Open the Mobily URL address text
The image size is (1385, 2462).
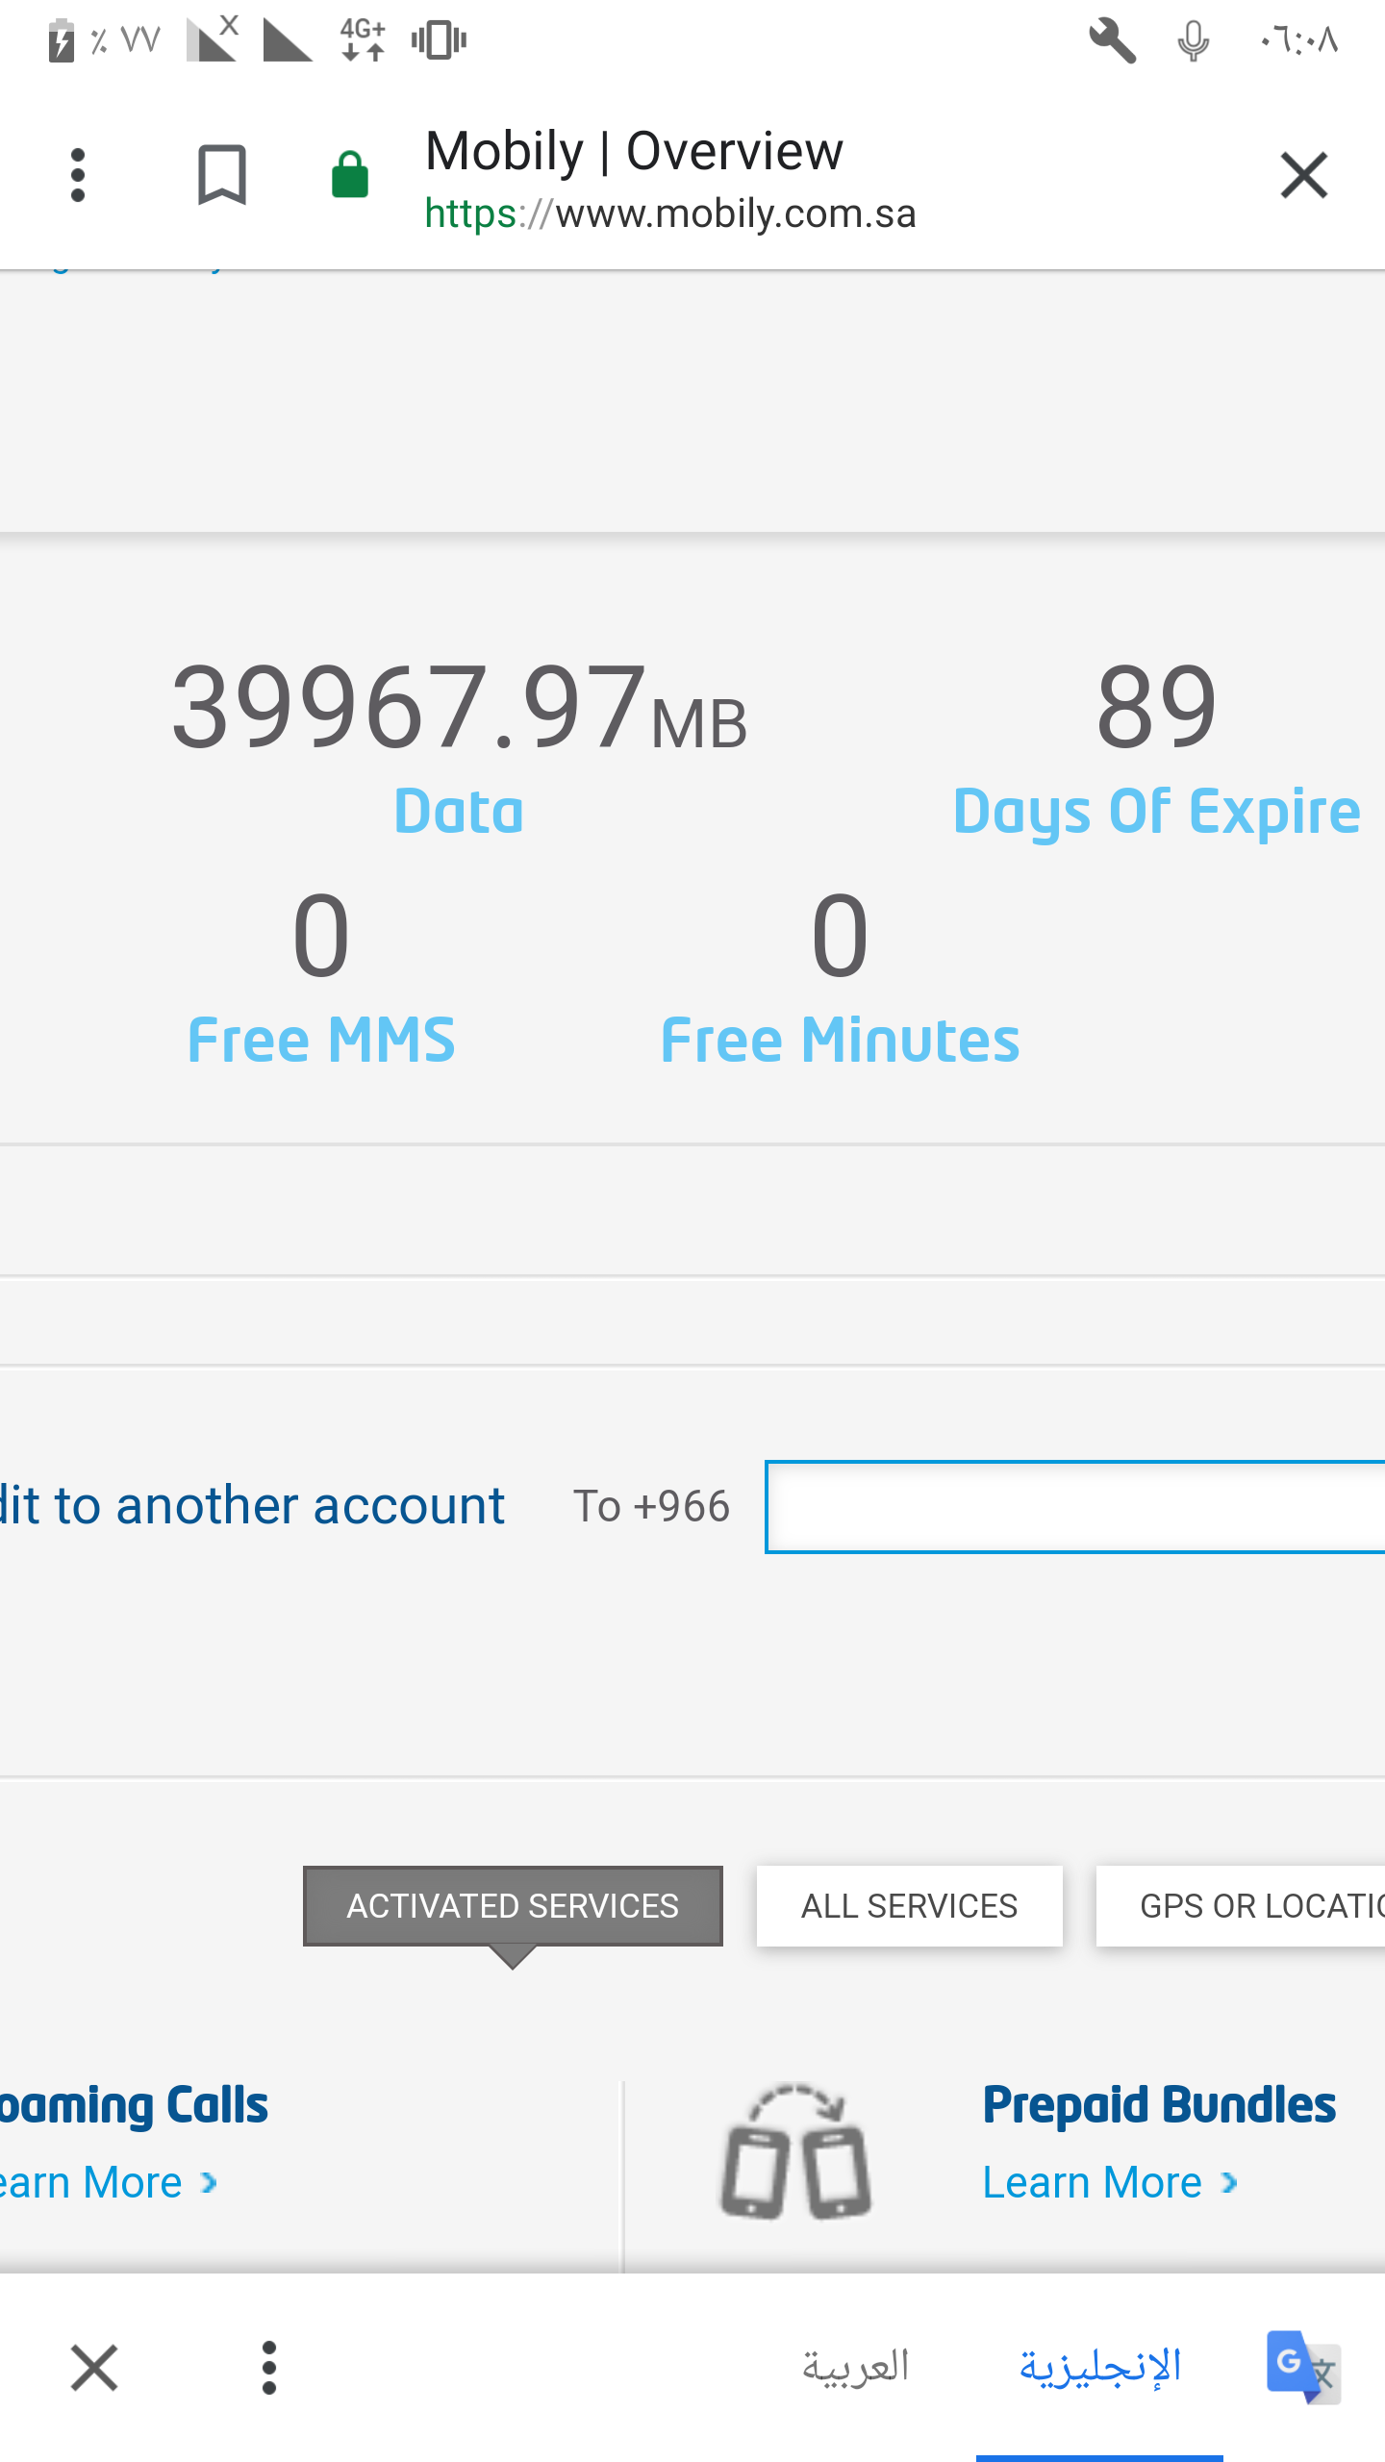670,214
